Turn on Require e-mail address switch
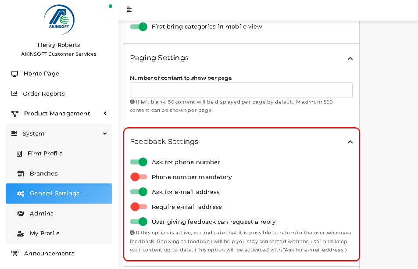Image resolution: width=418 pixels, height=269 pixels. (139, 207)
